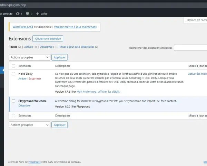The width and height of the screenshot is (207, 166).
Task: Delete Hello Dolly via Supprimer link
Action: click(x=35, y=79)
